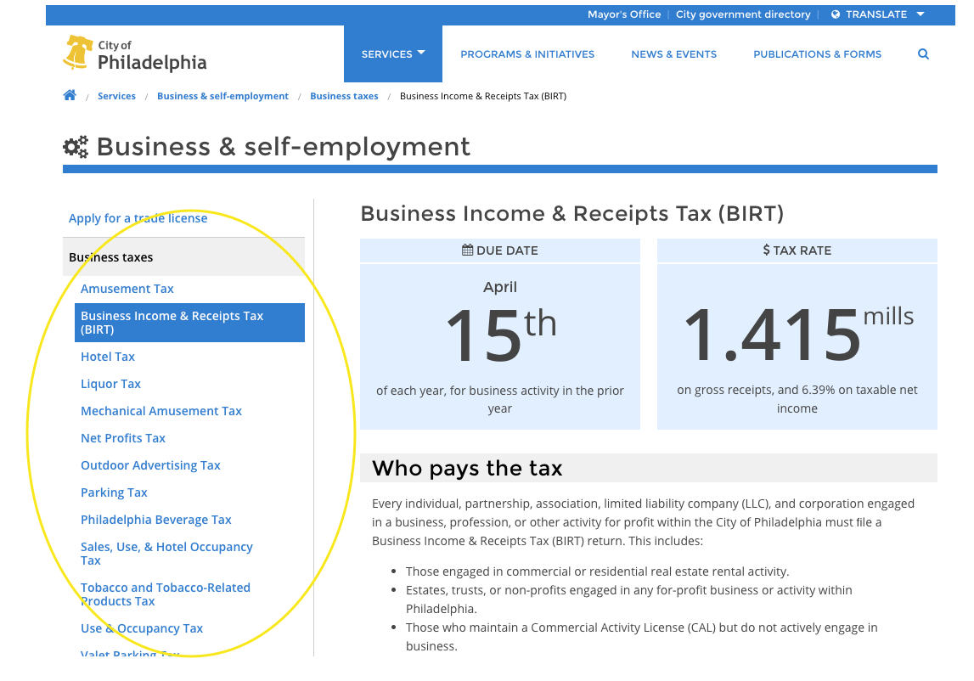
Task: Select the Business taxes sidebar section
Action: pyautogui.click(x=184, y=256)
